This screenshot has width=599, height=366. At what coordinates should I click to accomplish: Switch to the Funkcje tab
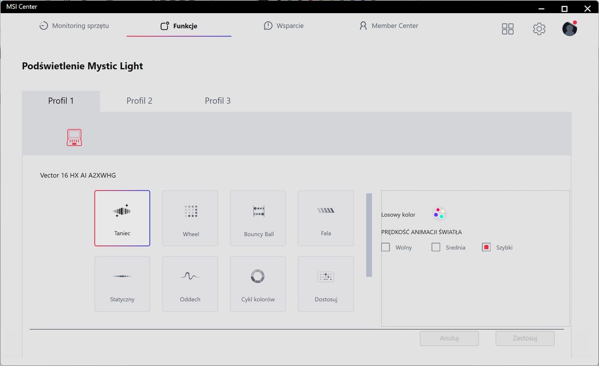[x=179, y=26]
